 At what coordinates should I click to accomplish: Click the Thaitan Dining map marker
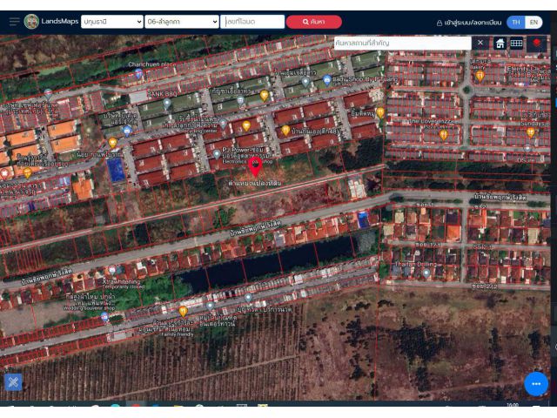coord(426,273)
